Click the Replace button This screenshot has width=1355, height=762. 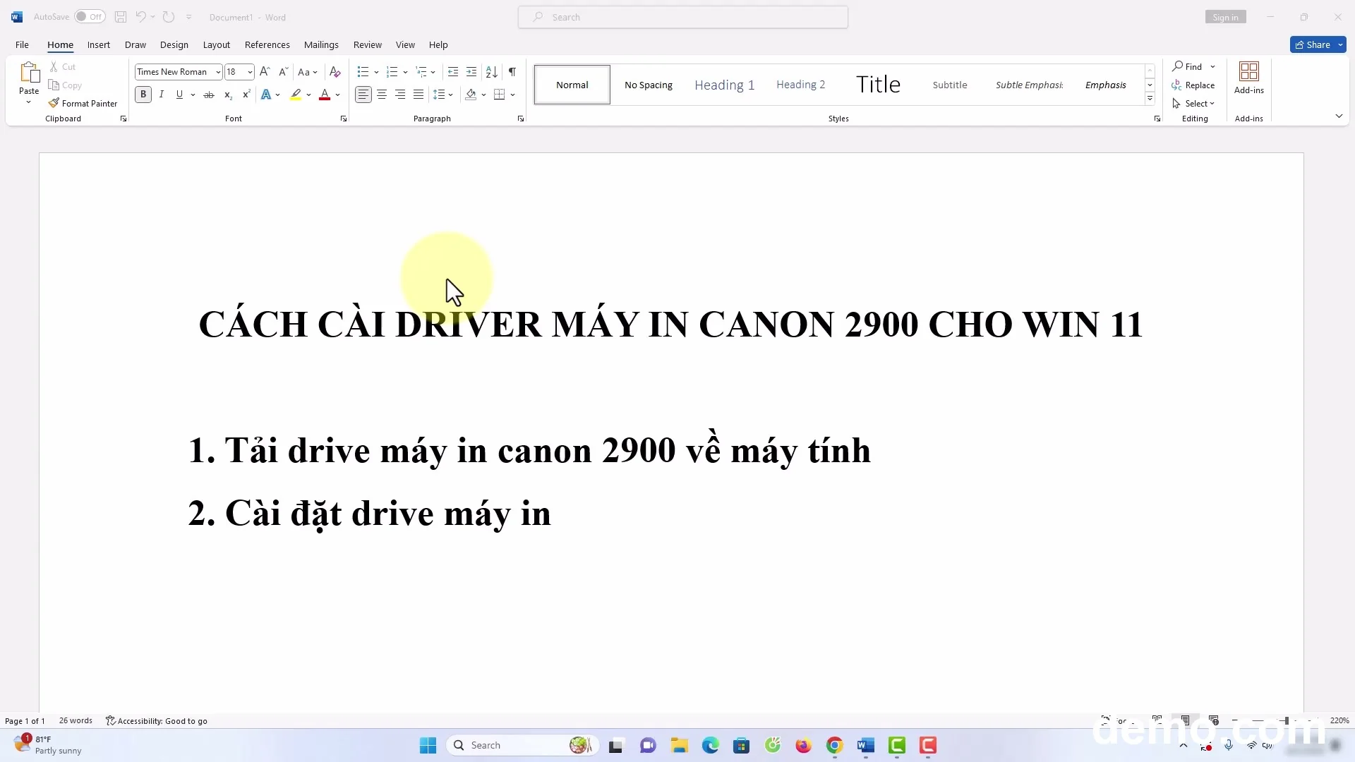coord(1193,85)
